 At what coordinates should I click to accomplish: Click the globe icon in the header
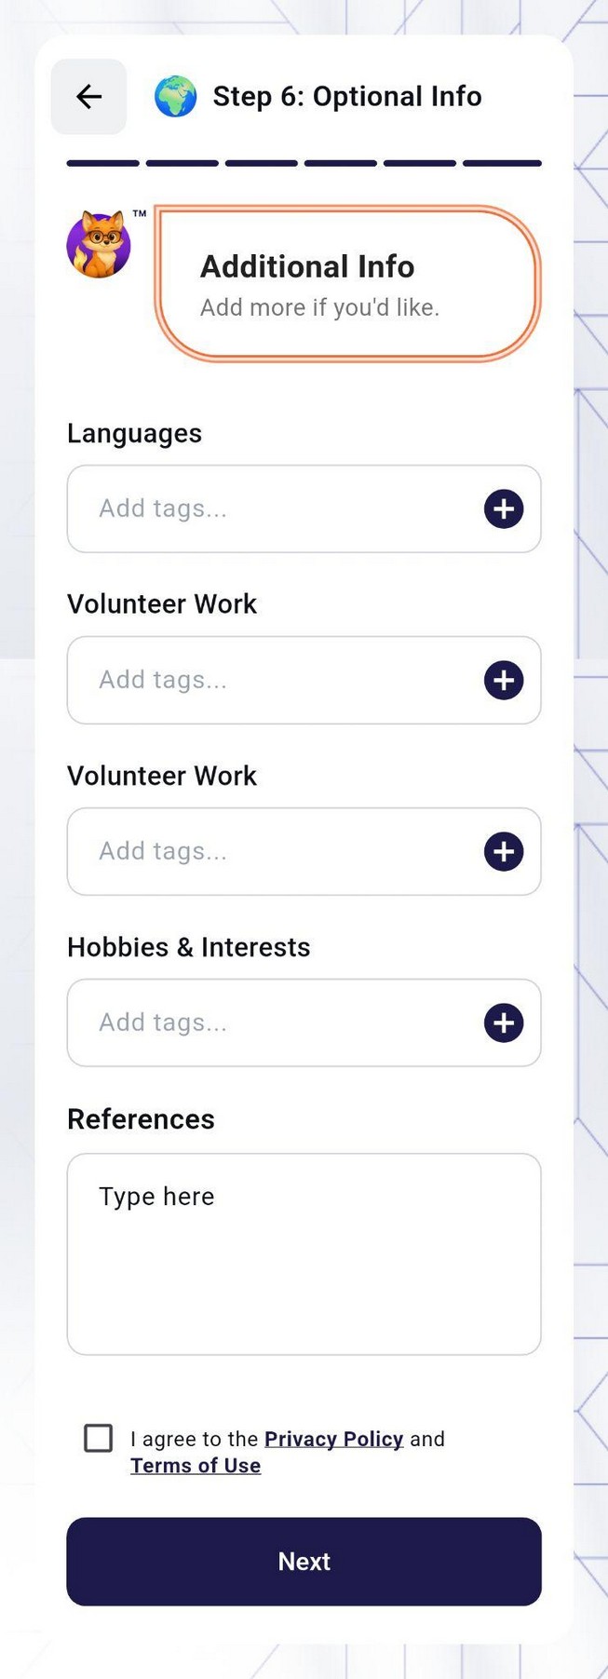pyautogui.click(x=176, y=96)
